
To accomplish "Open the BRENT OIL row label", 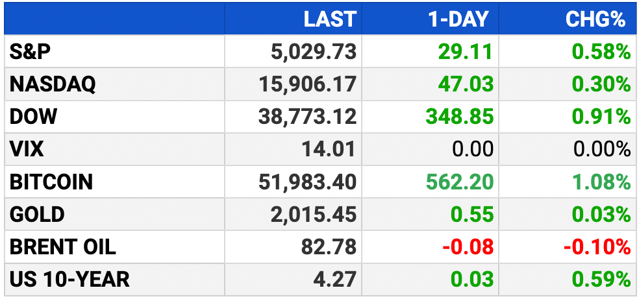I will tap(62, 247).
